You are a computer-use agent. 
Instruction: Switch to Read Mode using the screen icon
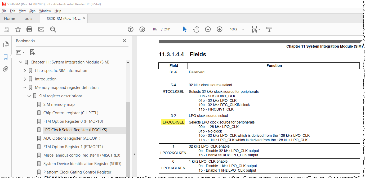[x=269, y=29]
